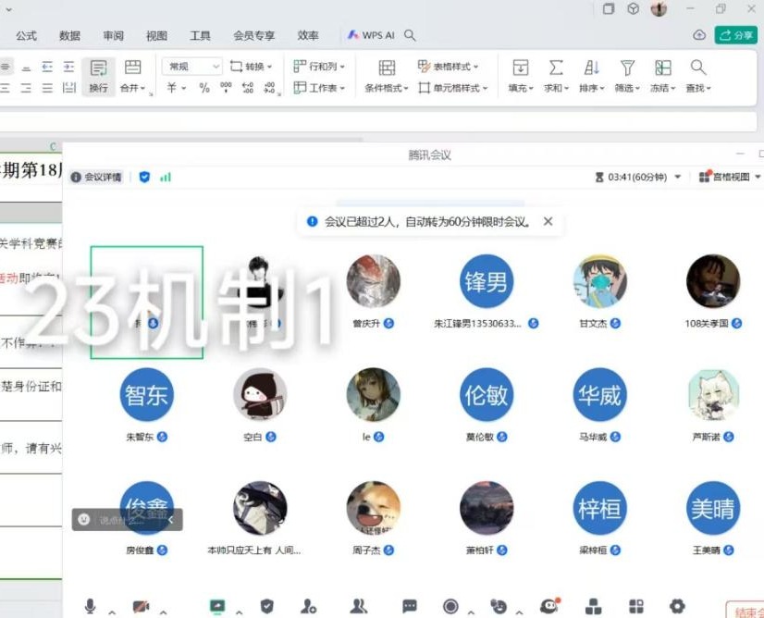This screenshot has width=764, height=618.
Task: Click the 会议详情 button
Action: 97,177
